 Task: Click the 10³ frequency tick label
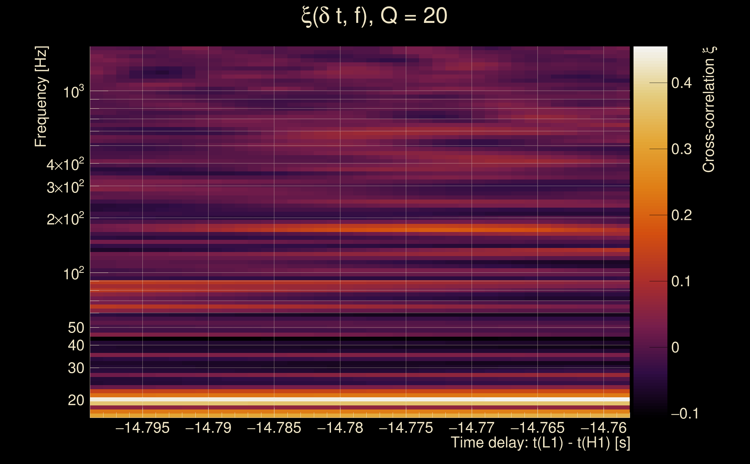73,92
